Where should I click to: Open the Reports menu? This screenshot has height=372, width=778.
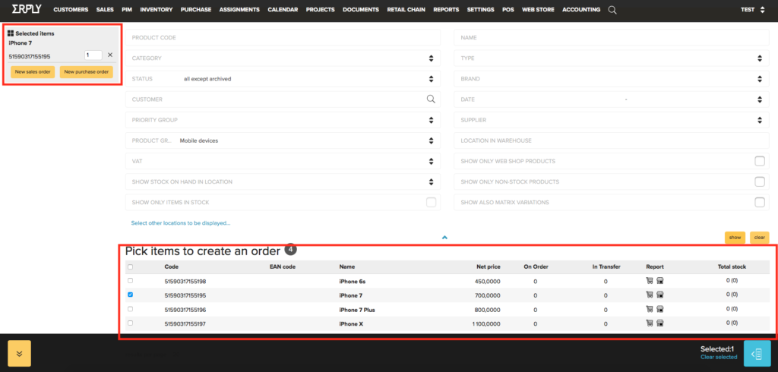coord(446,9)
